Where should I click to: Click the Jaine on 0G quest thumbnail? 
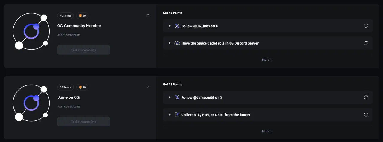pos(31,103)
